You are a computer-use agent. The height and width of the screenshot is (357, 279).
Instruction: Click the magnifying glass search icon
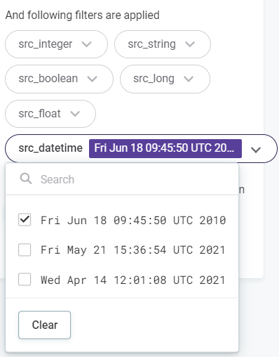coord(26,179)
